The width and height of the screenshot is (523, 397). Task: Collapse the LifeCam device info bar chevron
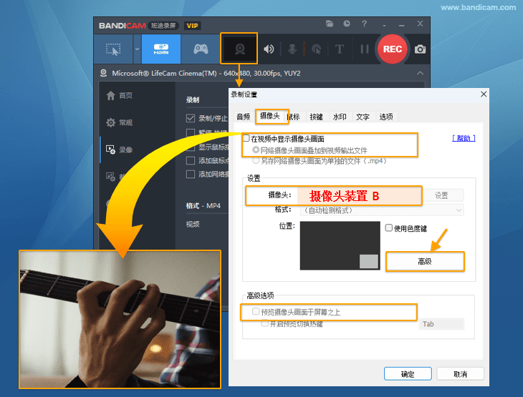[420, 73]
